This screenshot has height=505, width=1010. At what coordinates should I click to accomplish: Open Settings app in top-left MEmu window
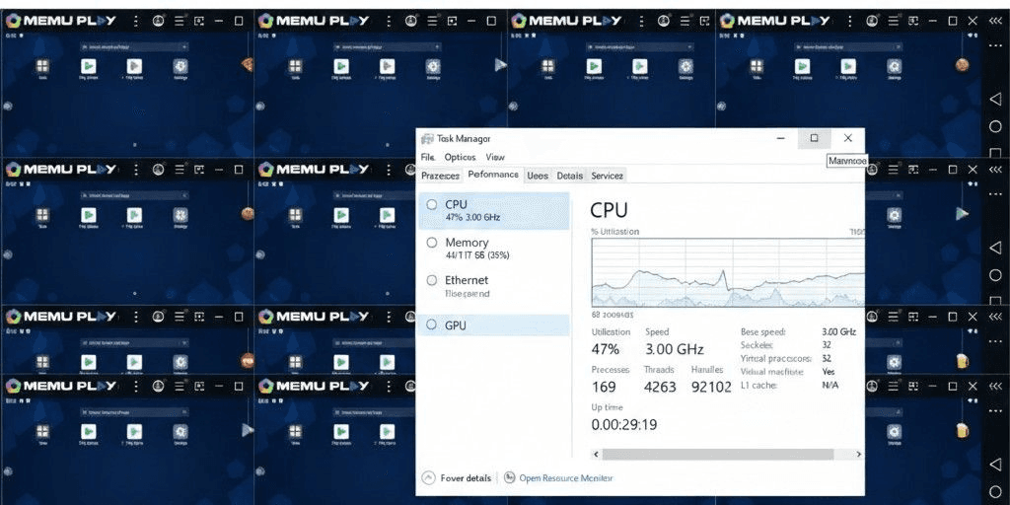click(180, 66)
